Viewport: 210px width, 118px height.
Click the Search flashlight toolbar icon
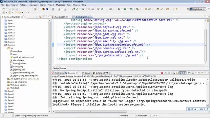click(162, 9)
